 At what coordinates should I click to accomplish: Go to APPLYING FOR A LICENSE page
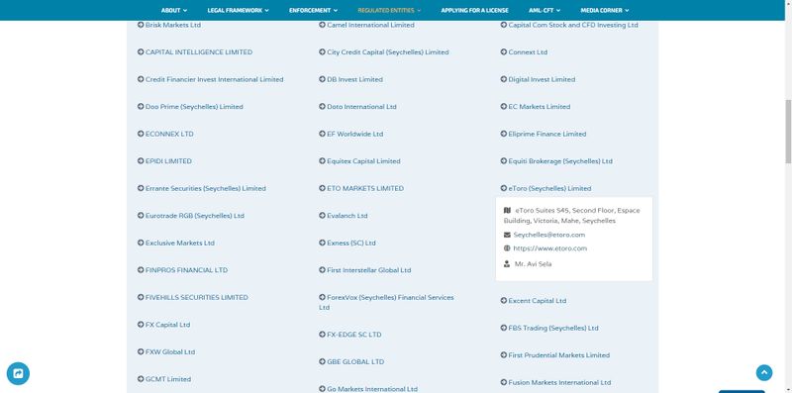[475, 10]
